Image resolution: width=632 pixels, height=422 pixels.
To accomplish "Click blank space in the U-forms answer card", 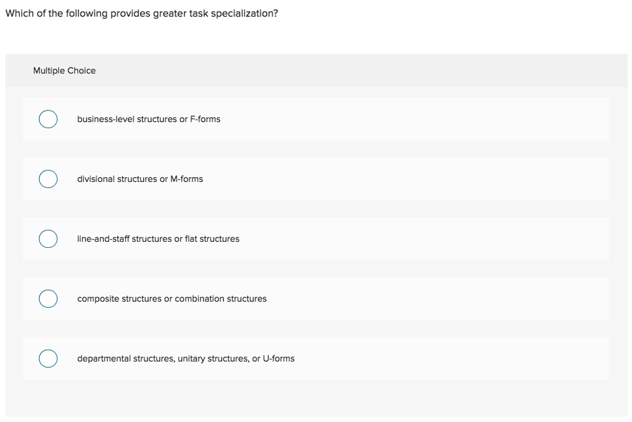I will pos(403,358).
